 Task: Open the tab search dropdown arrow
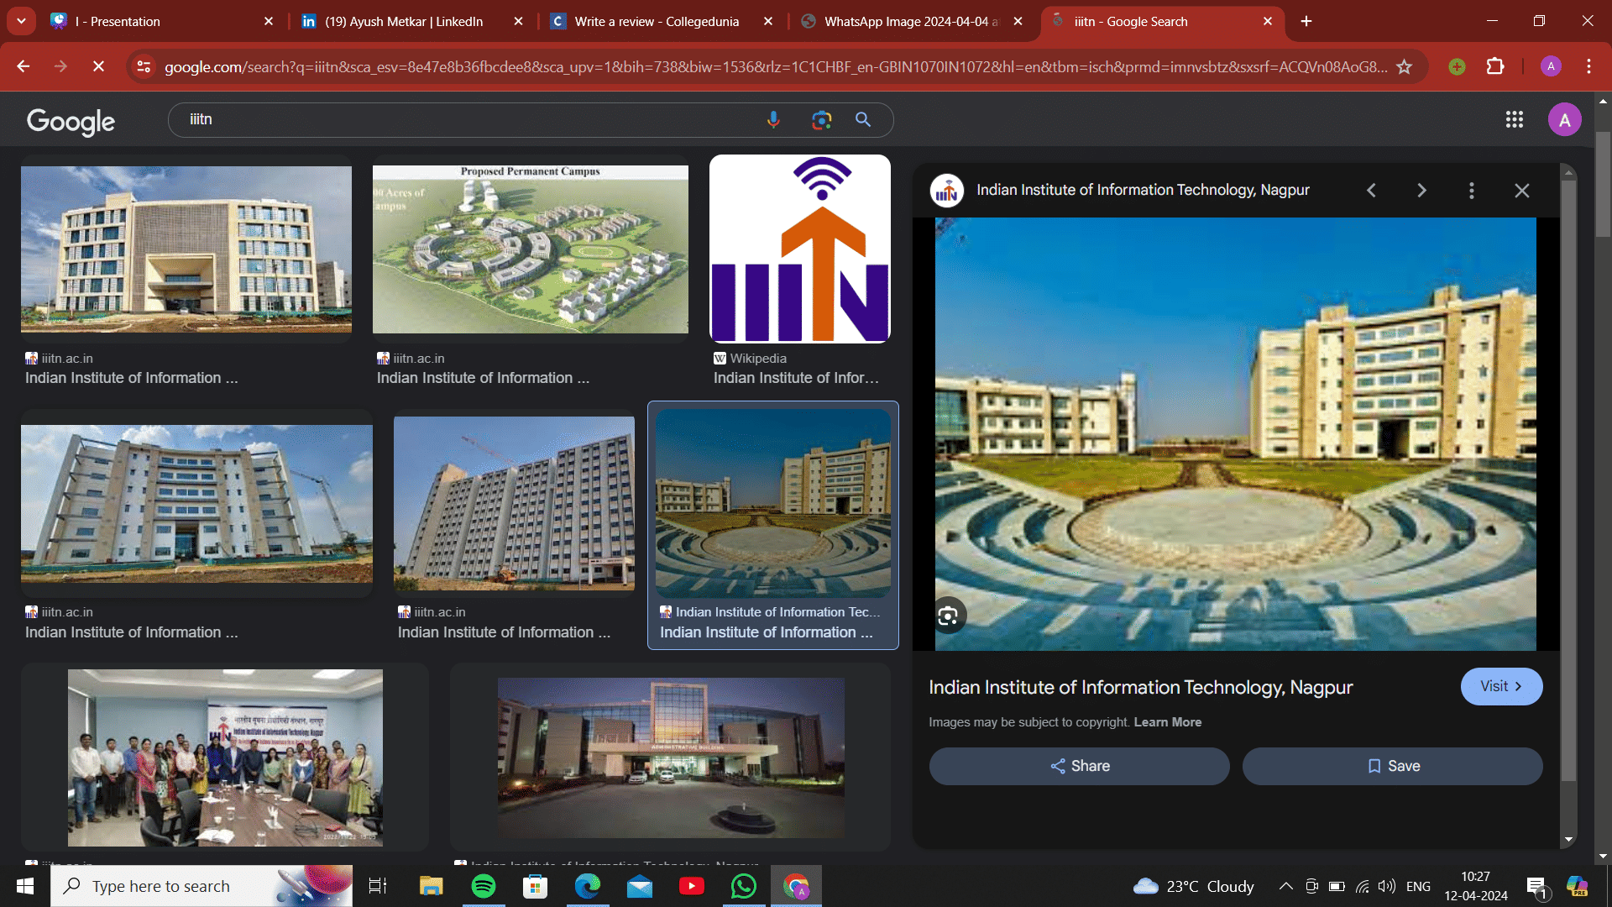pos(21,21)
